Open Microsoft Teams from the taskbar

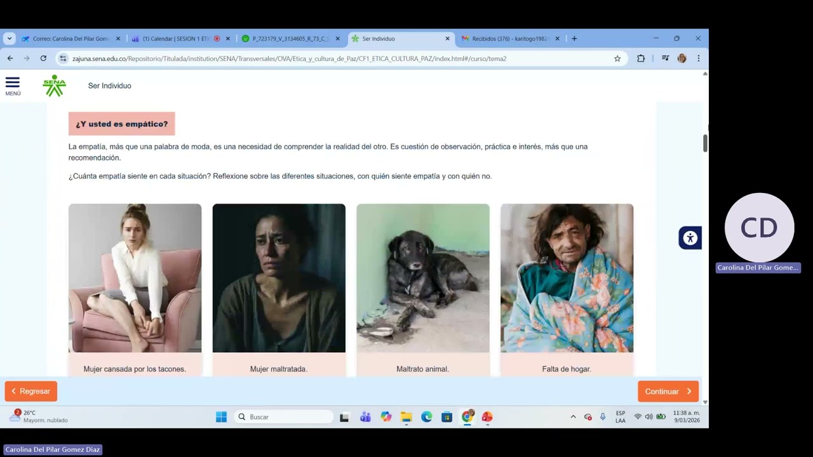coord(365,417)
